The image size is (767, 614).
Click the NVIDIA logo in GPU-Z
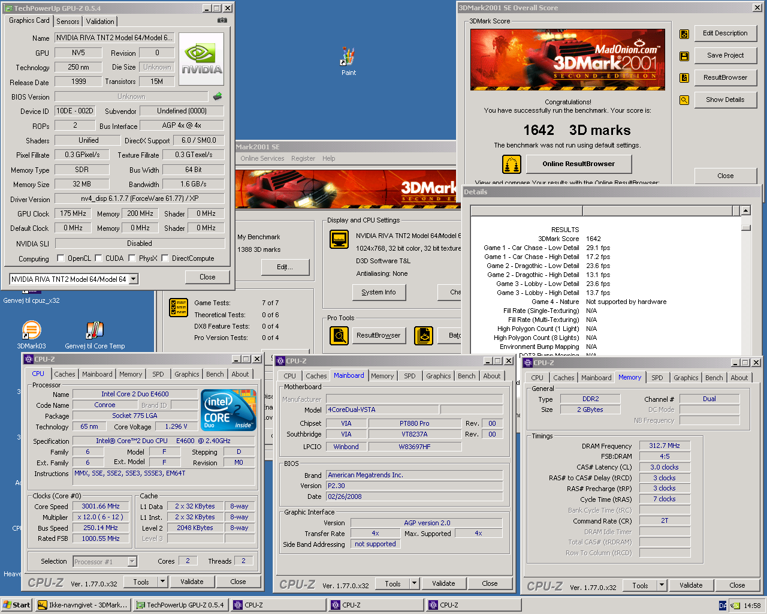point(201,59)
